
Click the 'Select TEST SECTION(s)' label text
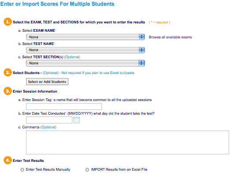pos(43,57)
